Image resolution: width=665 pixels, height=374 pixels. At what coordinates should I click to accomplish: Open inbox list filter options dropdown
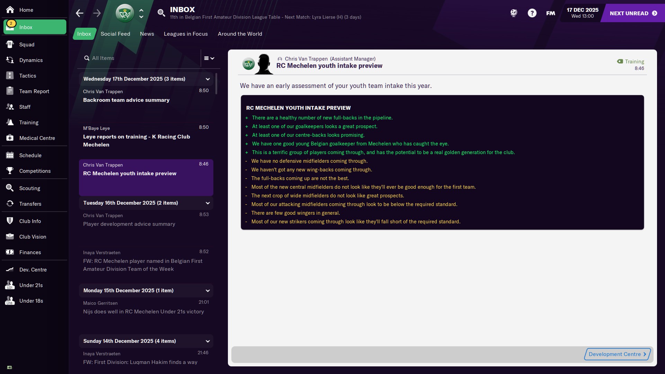209,58
